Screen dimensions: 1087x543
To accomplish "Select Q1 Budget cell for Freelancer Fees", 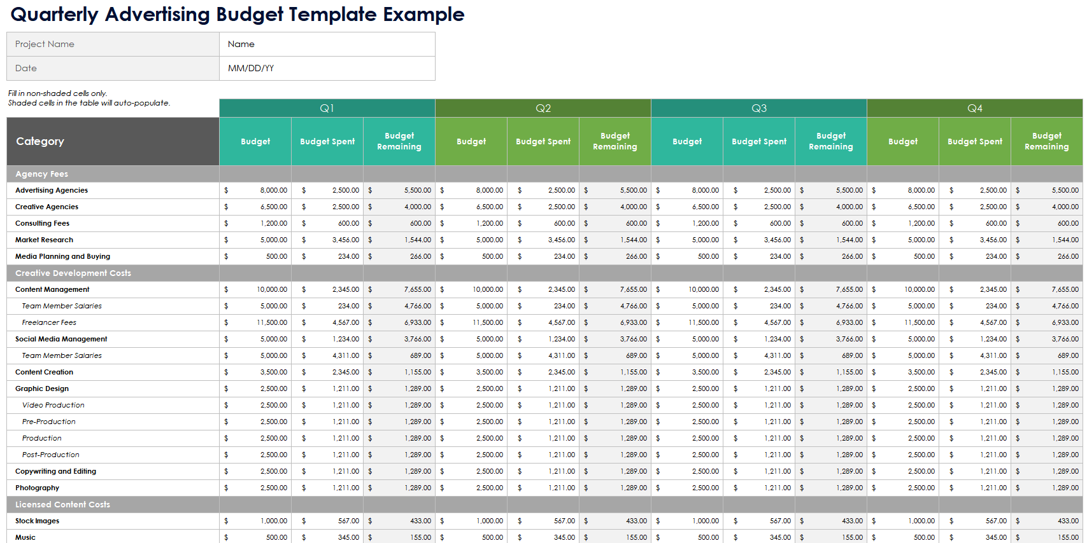I will pos(255,322).
